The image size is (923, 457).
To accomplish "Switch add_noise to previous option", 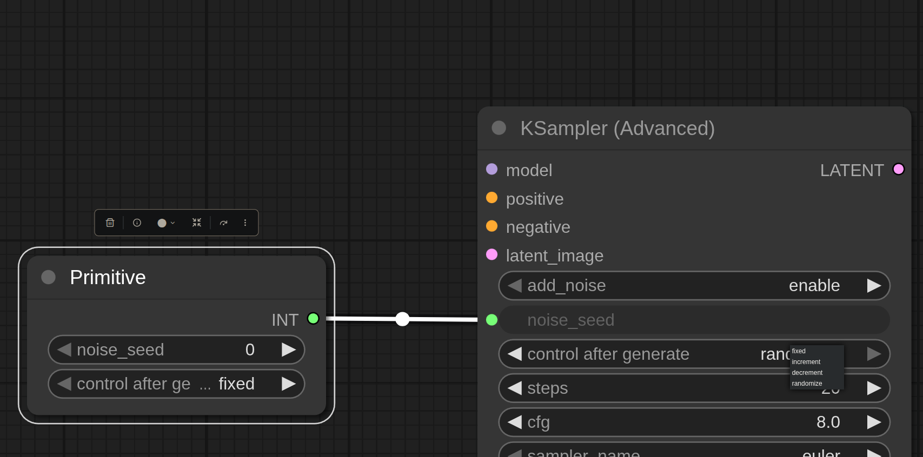I will [x=515, y=285].
